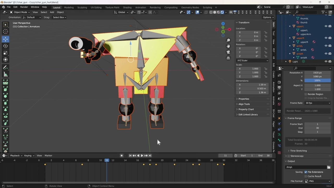Open the Object Mode dropdown
This screenshot has height=188, width=334.
coord(20,12)
